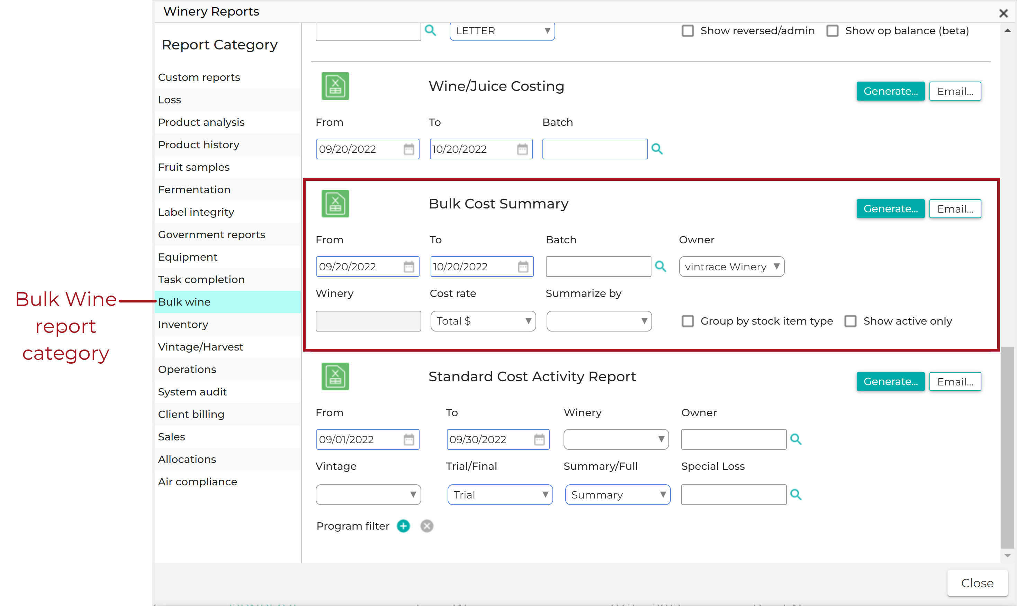Search batch in Bulk Cost Summary
This screenshot has height=606, width=1017.
660,266
